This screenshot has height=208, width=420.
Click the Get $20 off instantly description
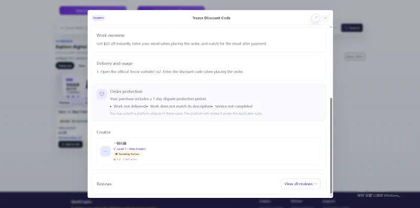click(x=182, y=44)
